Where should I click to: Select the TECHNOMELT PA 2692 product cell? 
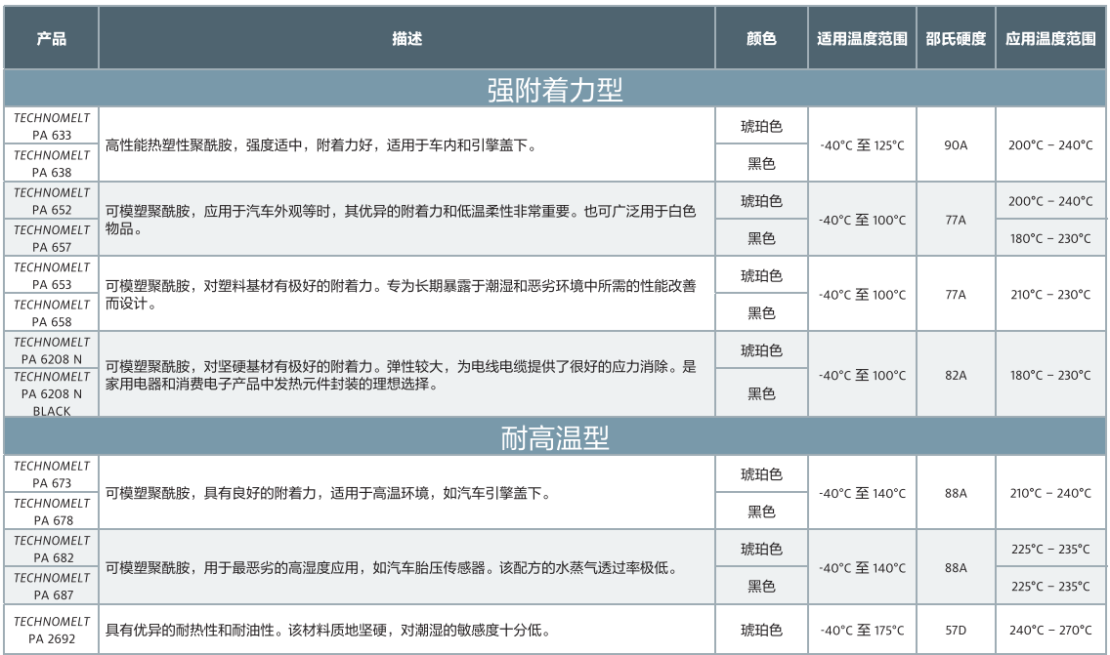(51, 630)
